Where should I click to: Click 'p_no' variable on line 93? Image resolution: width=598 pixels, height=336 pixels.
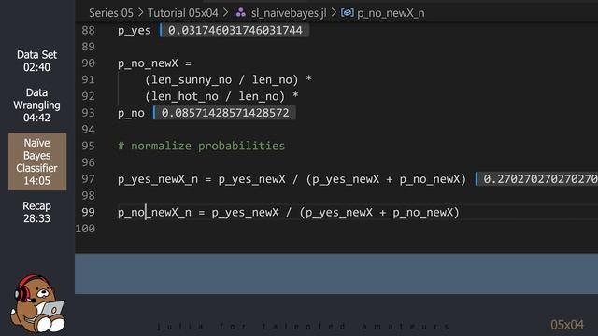pos(131,113)
